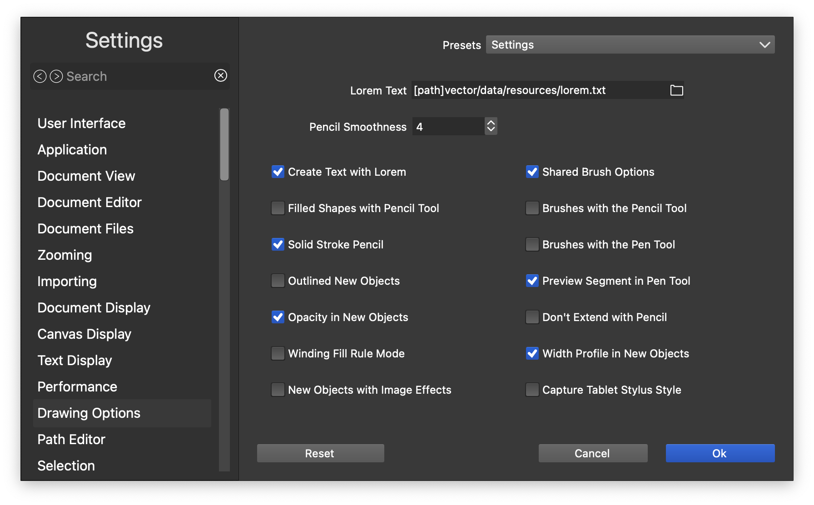This screenshot has height=505, width=814.
Task: Click the sidebar category list scrollbar
Action: [224, 144]
